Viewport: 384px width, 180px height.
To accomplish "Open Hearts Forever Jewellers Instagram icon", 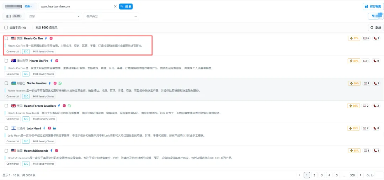I will pyautogui.click(x=64, y=106).
